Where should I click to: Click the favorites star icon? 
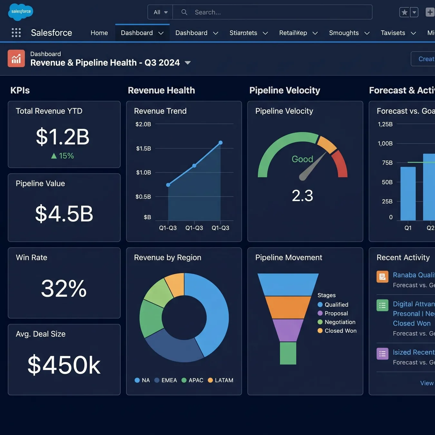pyautogui.click(x=404, y=12)
